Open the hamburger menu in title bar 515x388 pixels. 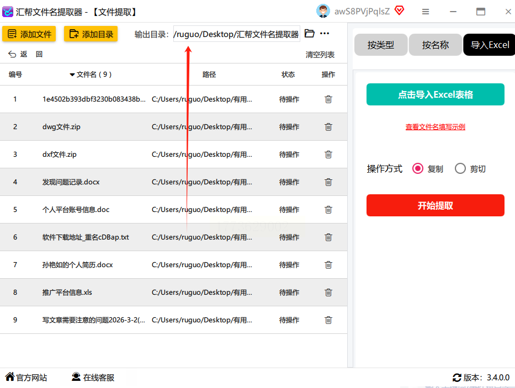point(426,12)
